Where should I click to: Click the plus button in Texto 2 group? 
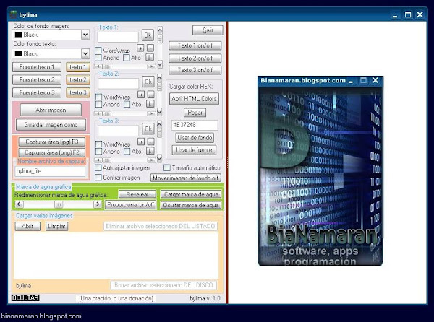click(141, 95)
